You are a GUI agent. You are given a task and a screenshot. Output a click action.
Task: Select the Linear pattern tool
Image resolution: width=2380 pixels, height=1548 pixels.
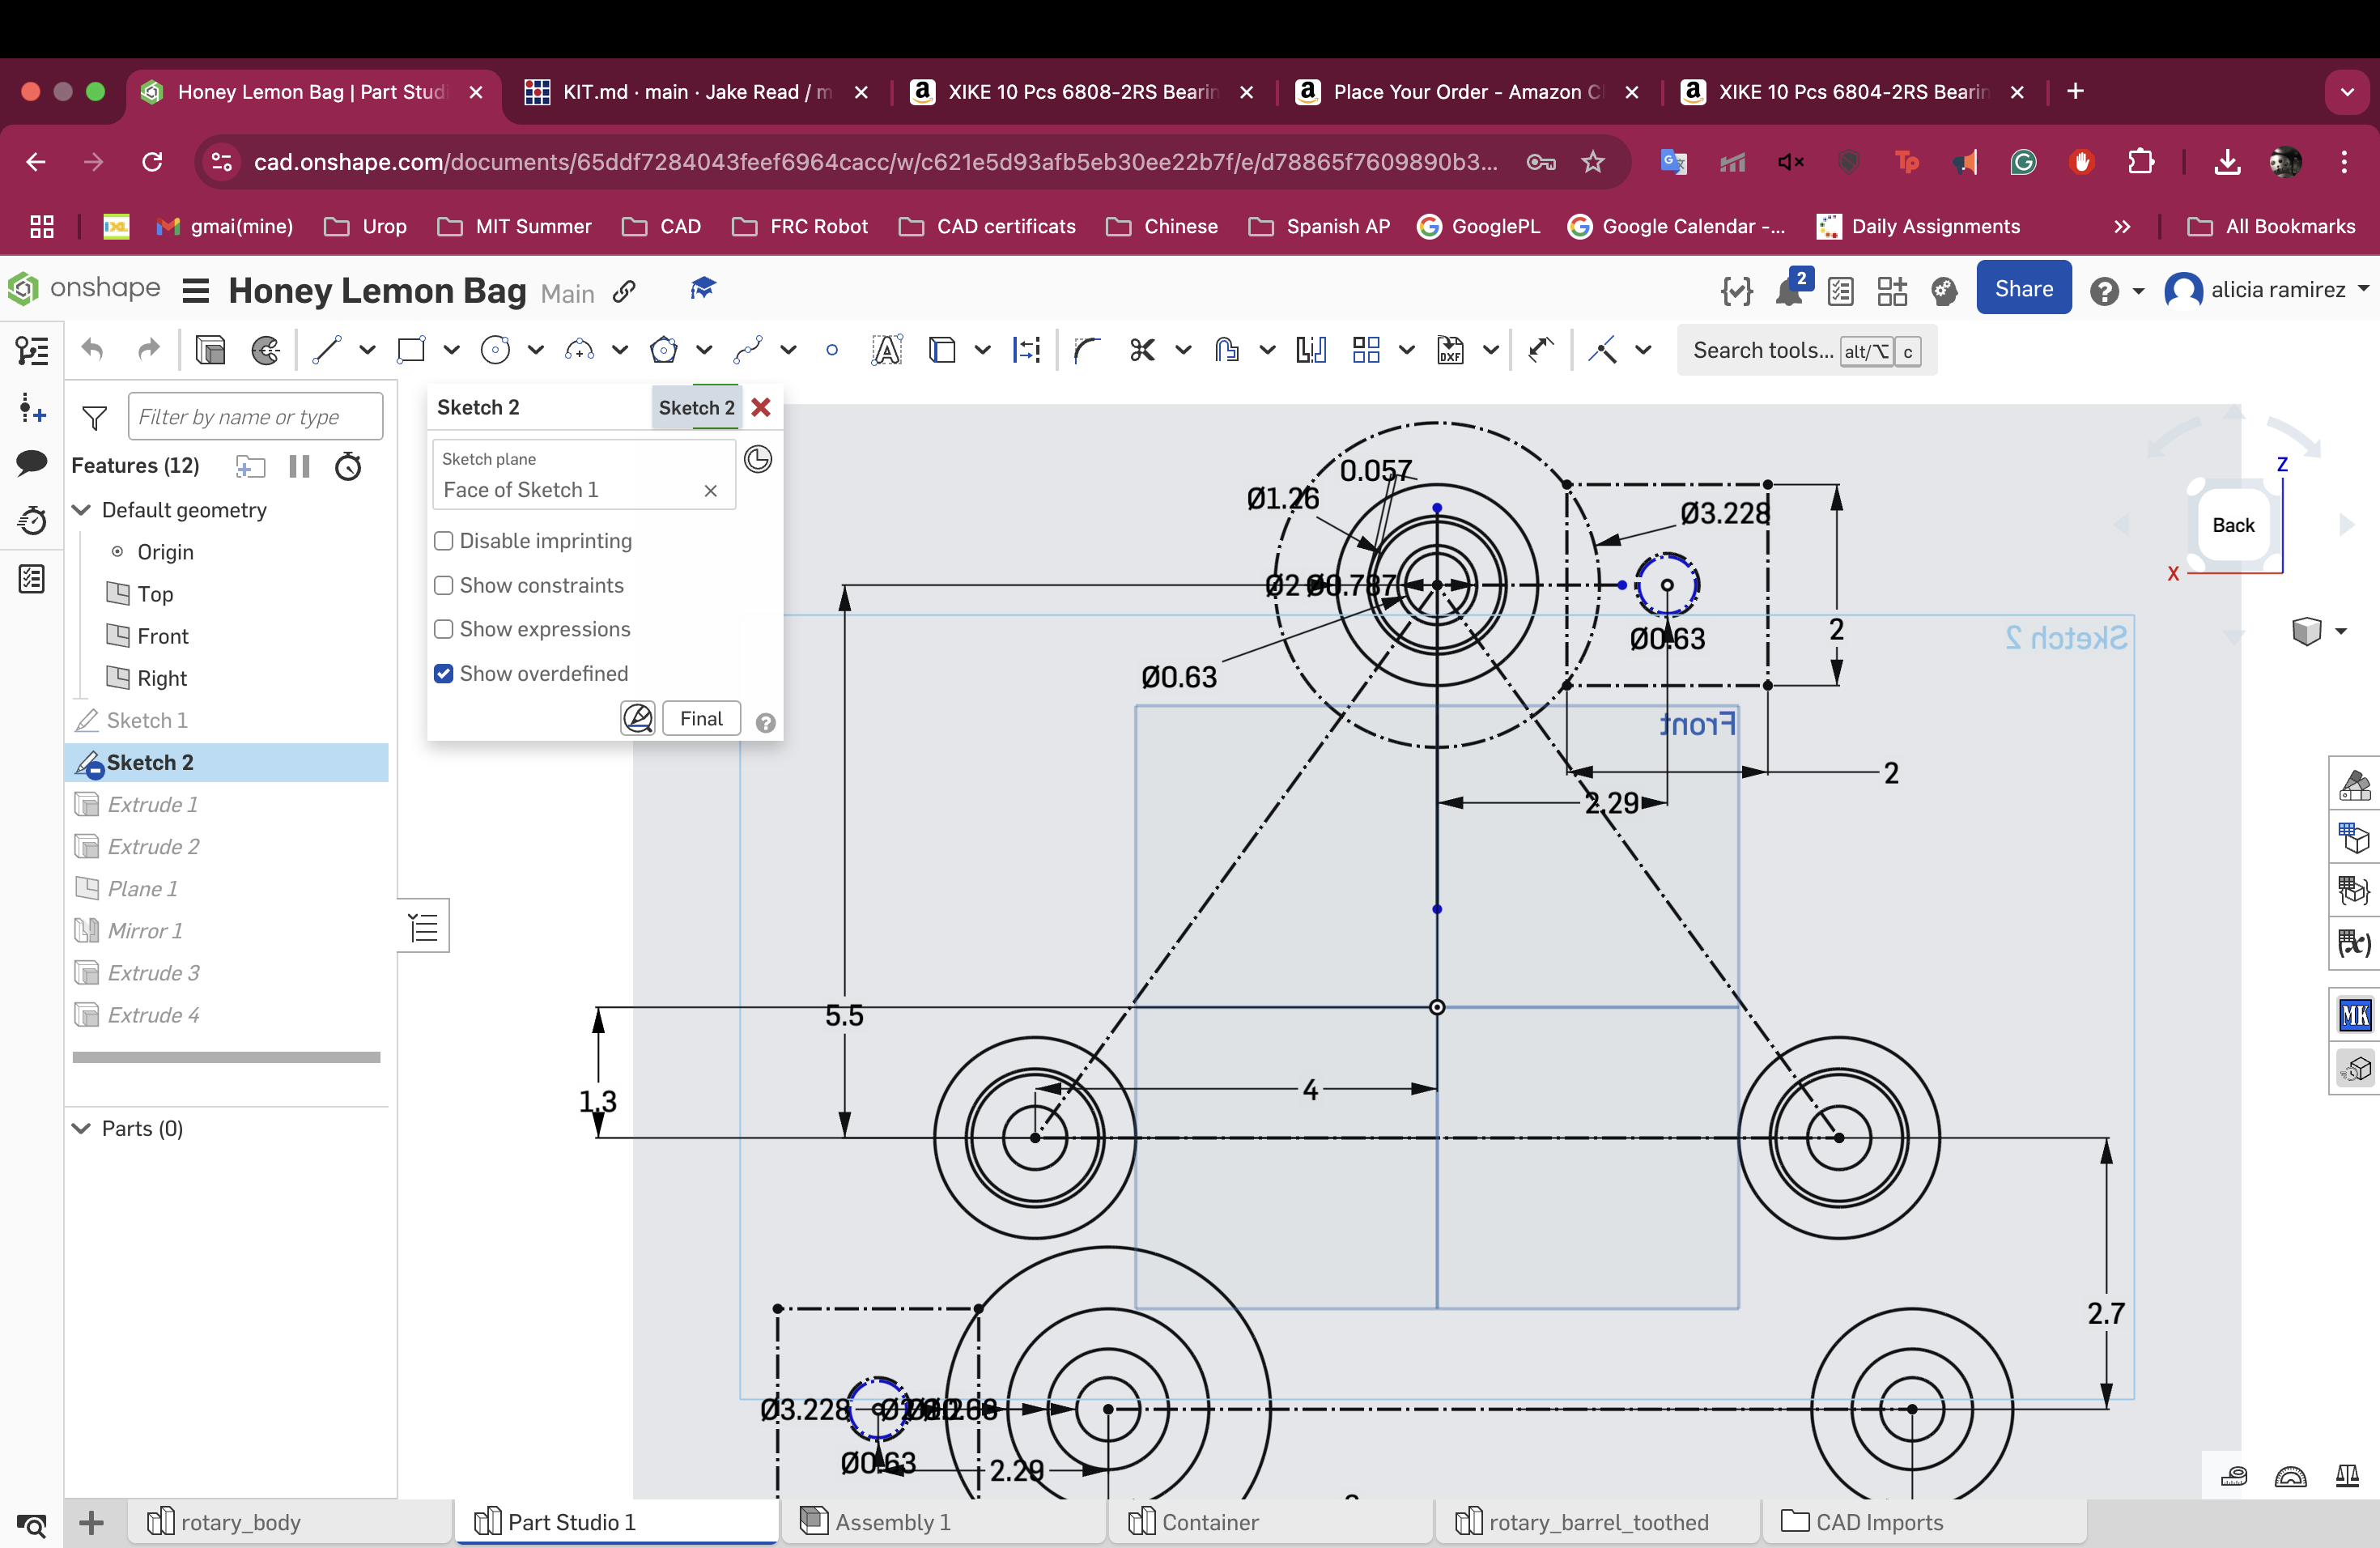click(x=1366, y=350)
